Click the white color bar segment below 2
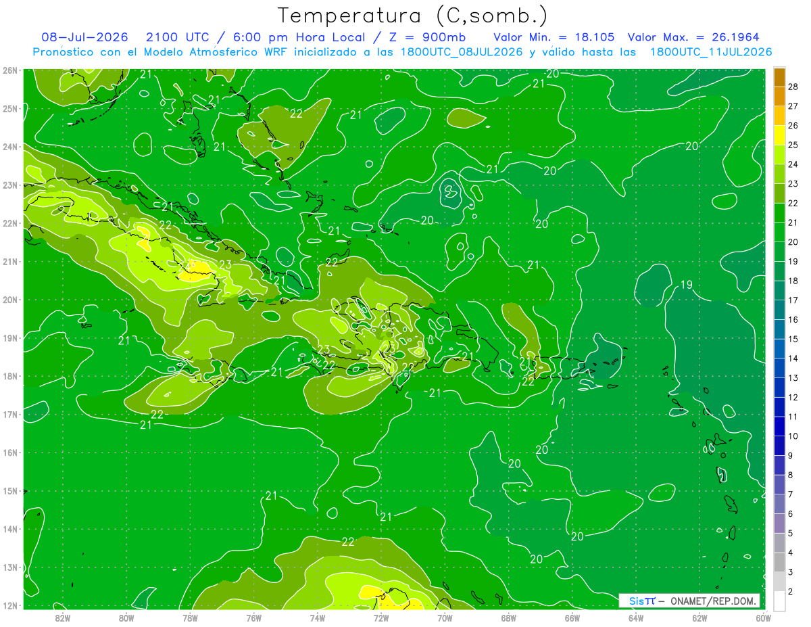Viewport: 811px width, 627px height. (x=779, y=601)
